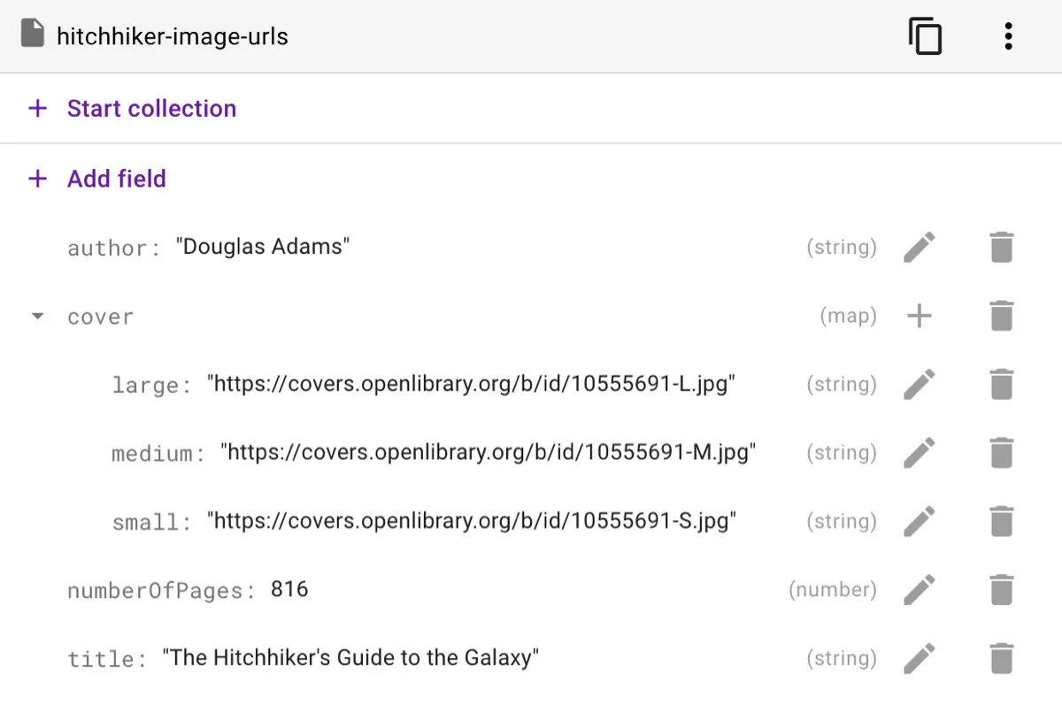Open the three-dot overflow menu

point(1007,36)
